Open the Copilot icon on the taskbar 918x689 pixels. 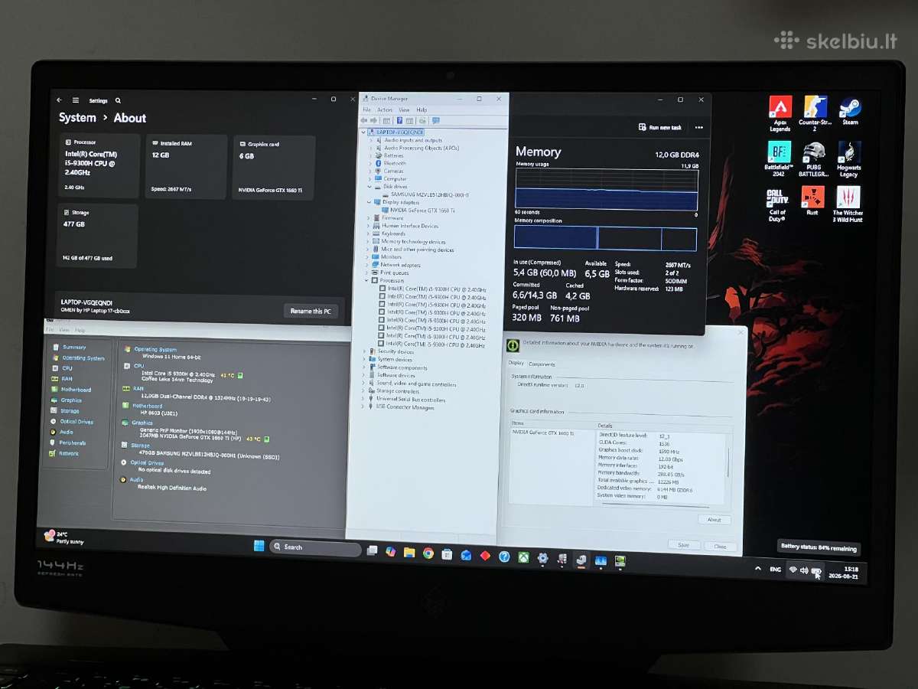pyautogui.click(x=391, y=551)
